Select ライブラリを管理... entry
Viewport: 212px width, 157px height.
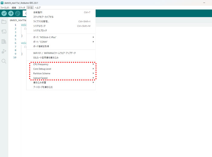click(x=61, y=22)
